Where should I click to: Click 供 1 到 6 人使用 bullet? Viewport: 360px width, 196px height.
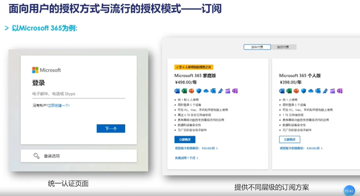[188, 100]
